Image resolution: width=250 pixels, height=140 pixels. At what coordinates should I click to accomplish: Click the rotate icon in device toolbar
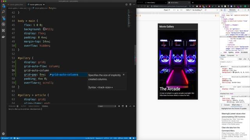pyautogui.click(x=205, y=10)
